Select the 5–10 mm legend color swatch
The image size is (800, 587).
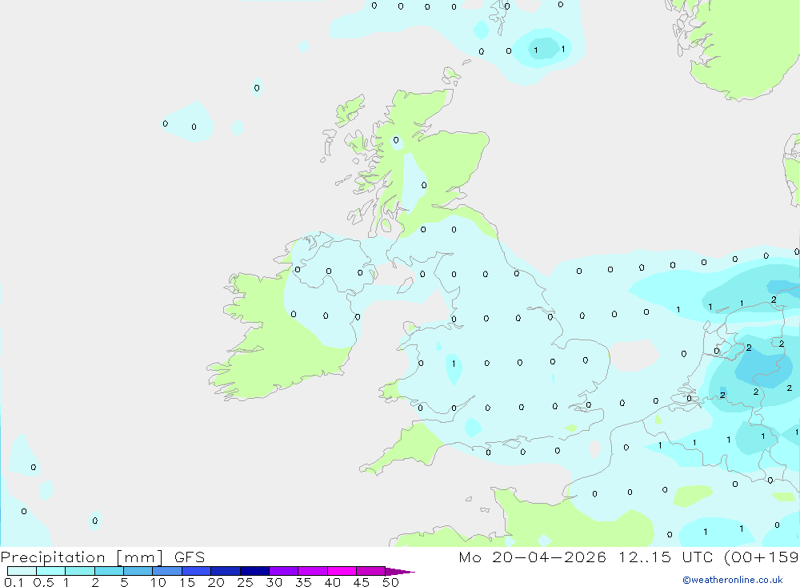click(x=138, y=571)
